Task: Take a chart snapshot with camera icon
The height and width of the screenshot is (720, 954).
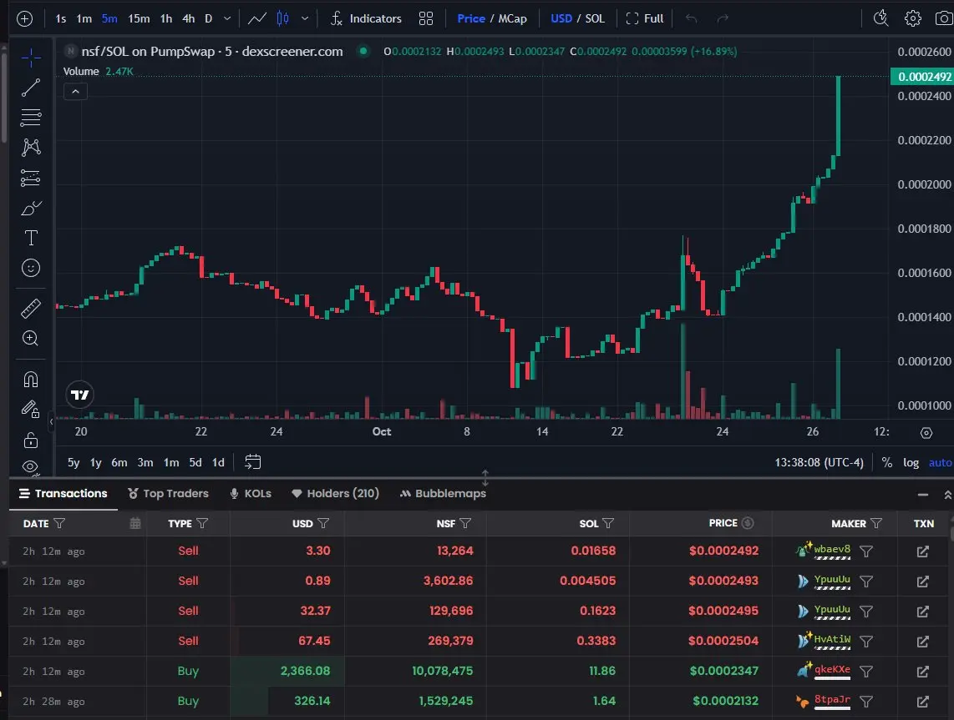Action: [942, 18]
